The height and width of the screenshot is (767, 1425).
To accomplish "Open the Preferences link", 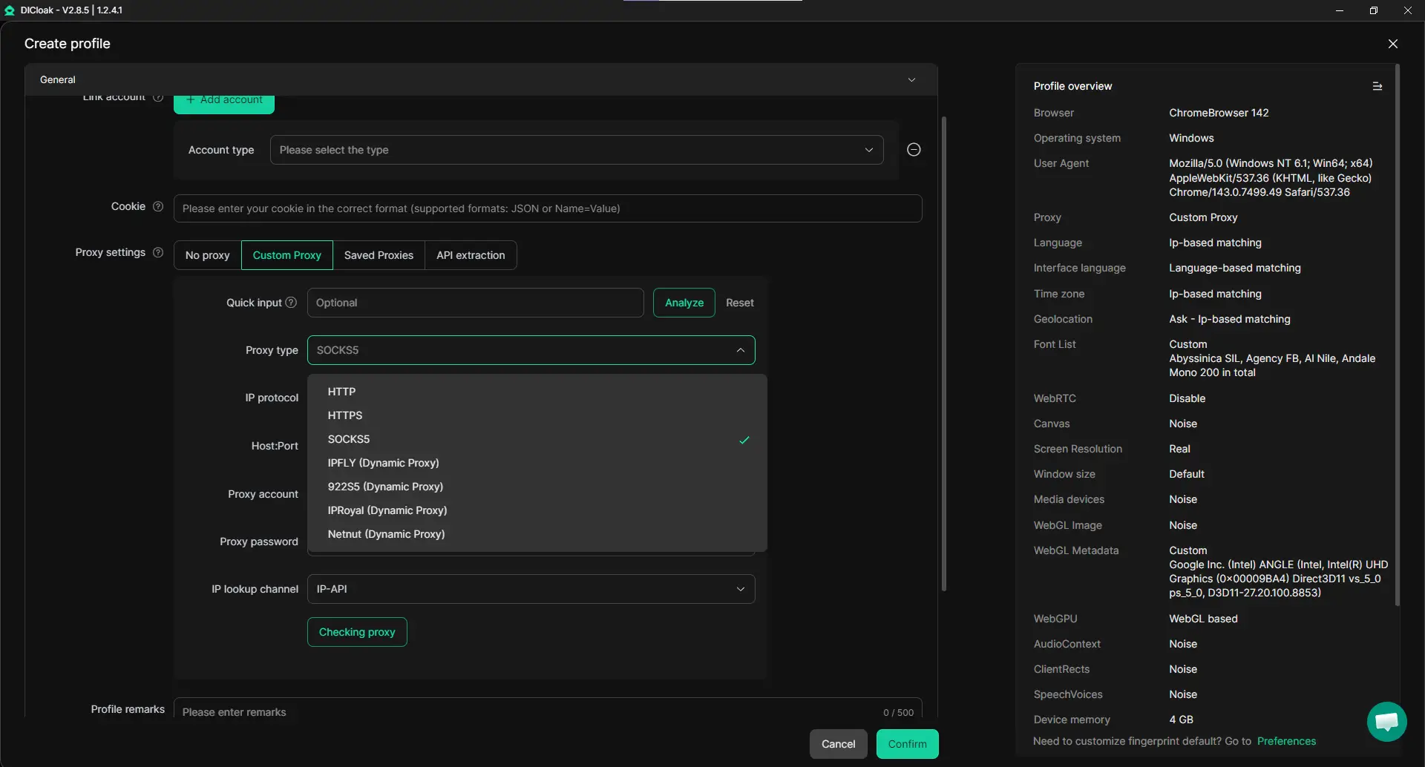I will pos(1285,741).
